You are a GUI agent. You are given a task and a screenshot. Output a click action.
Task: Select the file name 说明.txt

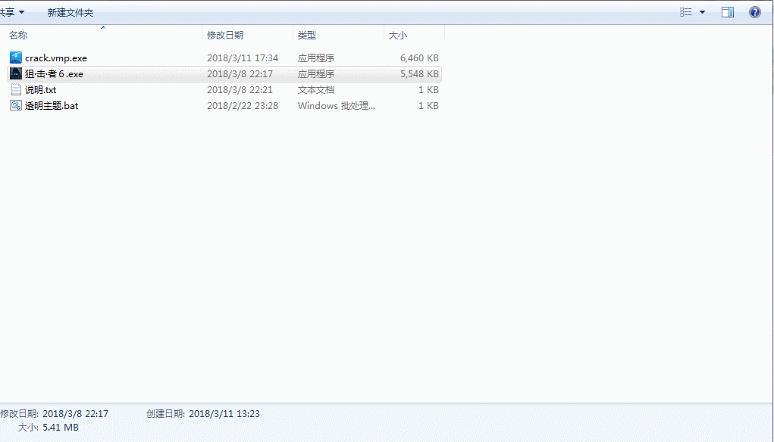40,89
